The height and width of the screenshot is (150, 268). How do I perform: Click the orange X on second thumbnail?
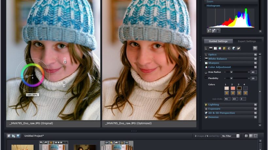point(51,143)
